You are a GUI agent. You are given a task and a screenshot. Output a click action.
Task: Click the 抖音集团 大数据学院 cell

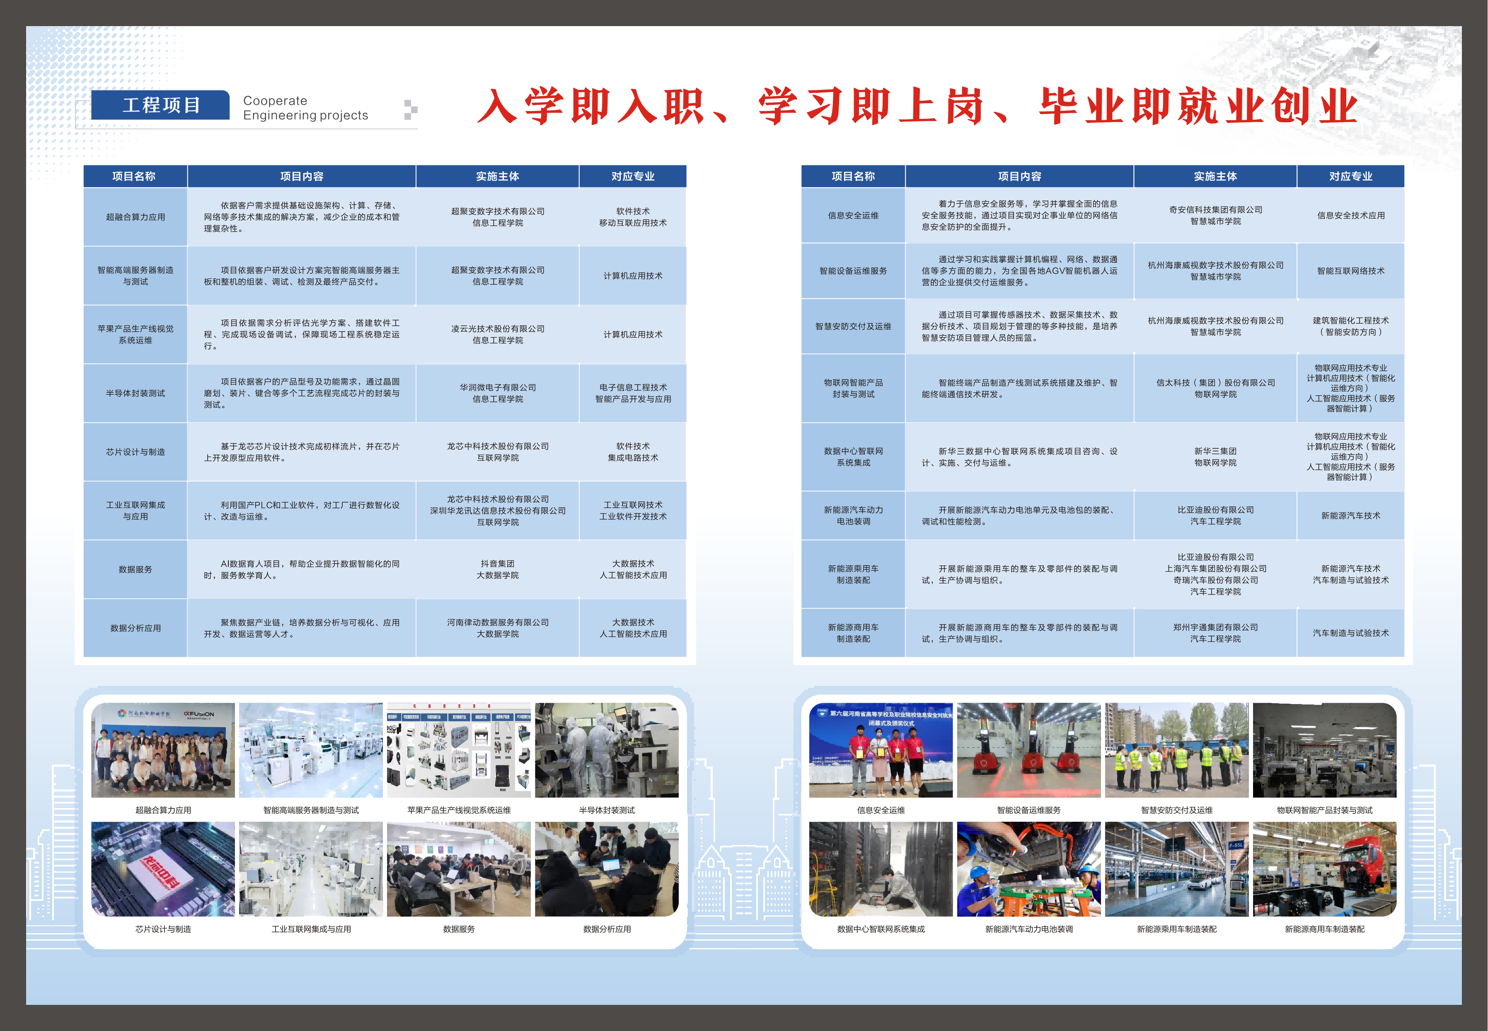(x=497, y=569)
